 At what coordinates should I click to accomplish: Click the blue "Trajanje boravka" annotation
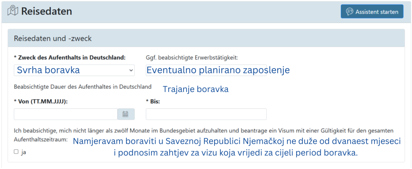[x=196, y=90]
